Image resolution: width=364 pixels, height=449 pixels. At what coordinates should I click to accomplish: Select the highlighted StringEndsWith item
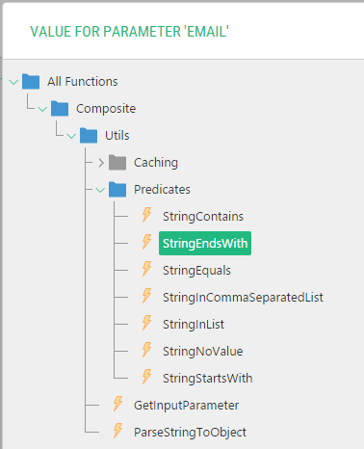coord(205,244)
